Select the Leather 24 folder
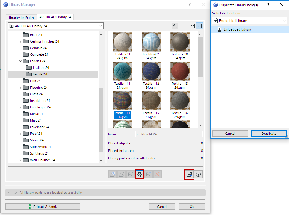The height and width of the screenshot is (215, 289). coord(38,68)
